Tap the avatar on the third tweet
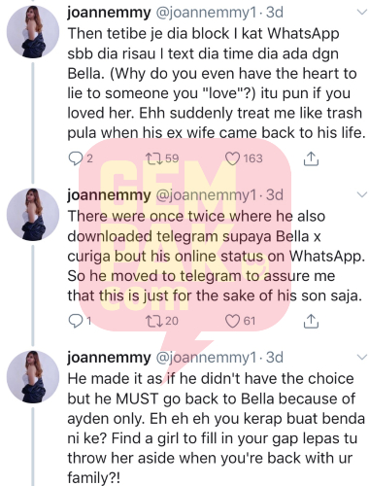The width and height of the screenshot is (369, 486). click(x=33, y=377)
